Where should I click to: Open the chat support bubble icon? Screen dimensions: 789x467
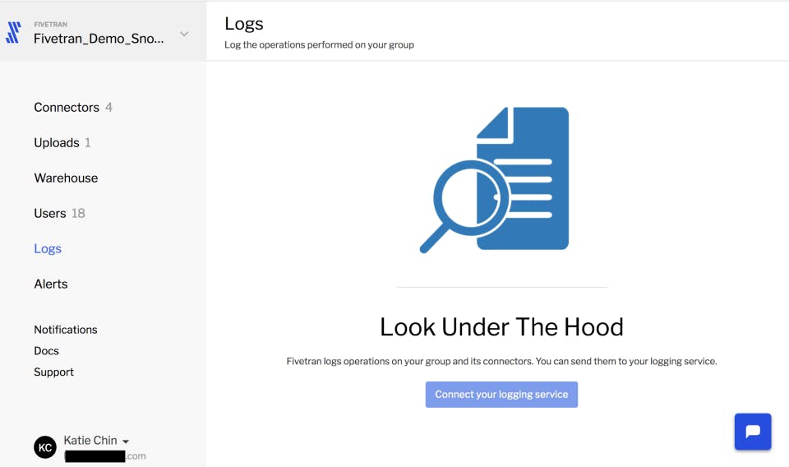[x=752, y=432]
